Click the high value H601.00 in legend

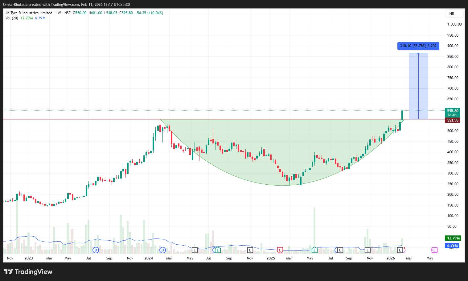(x=95, y=13)
